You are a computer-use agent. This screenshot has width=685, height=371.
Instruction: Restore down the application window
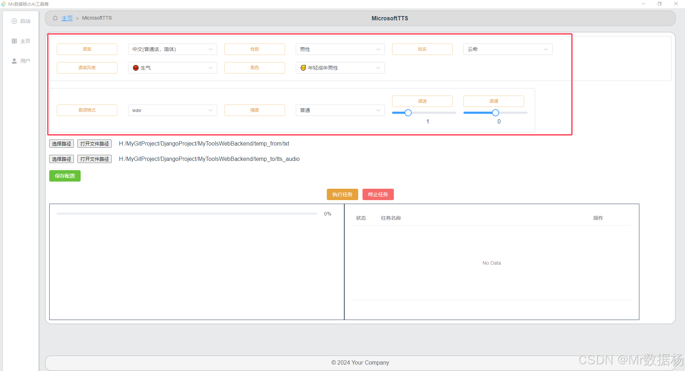(660, 4)
